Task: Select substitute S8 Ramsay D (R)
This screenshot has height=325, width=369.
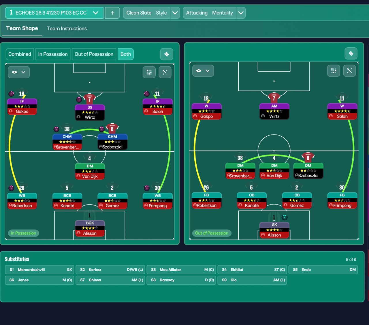Action: click(181, 280)
